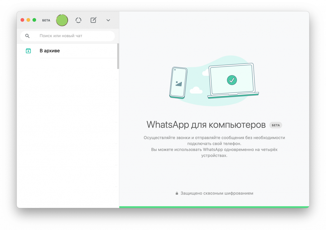Minimize the window with yellow button

(x=28, y=20)
